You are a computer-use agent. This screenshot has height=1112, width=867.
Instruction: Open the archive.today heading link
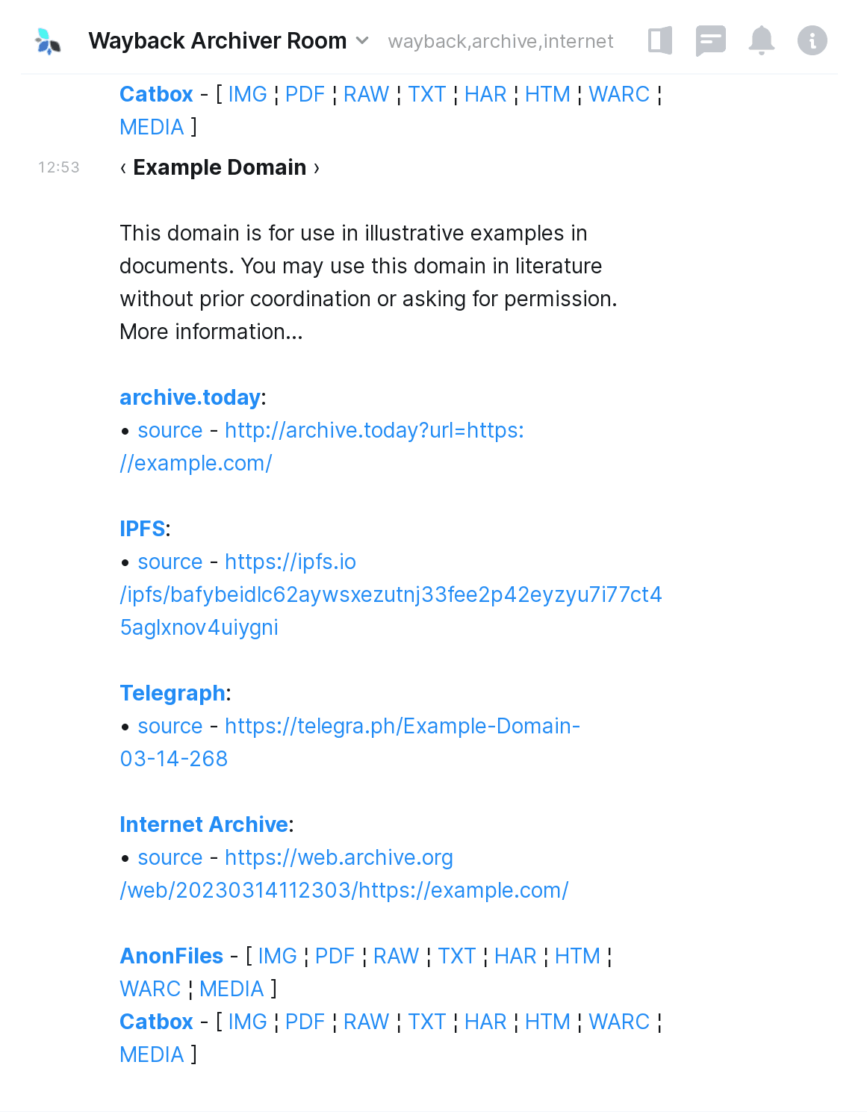pos(190,397)
